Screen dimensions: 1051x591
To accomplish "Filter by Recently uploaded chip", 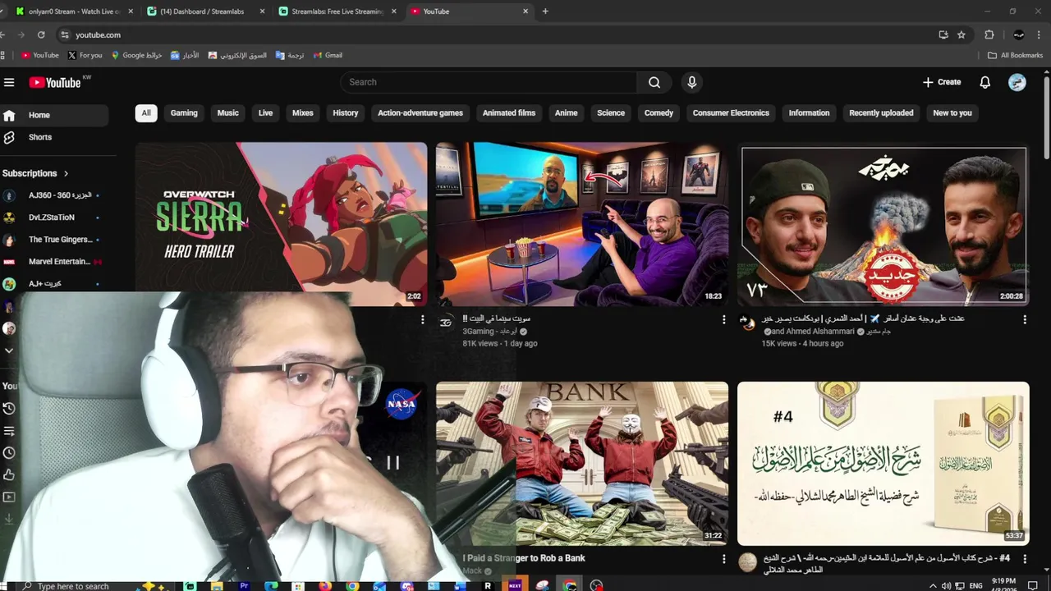I will tap(881, 113).
